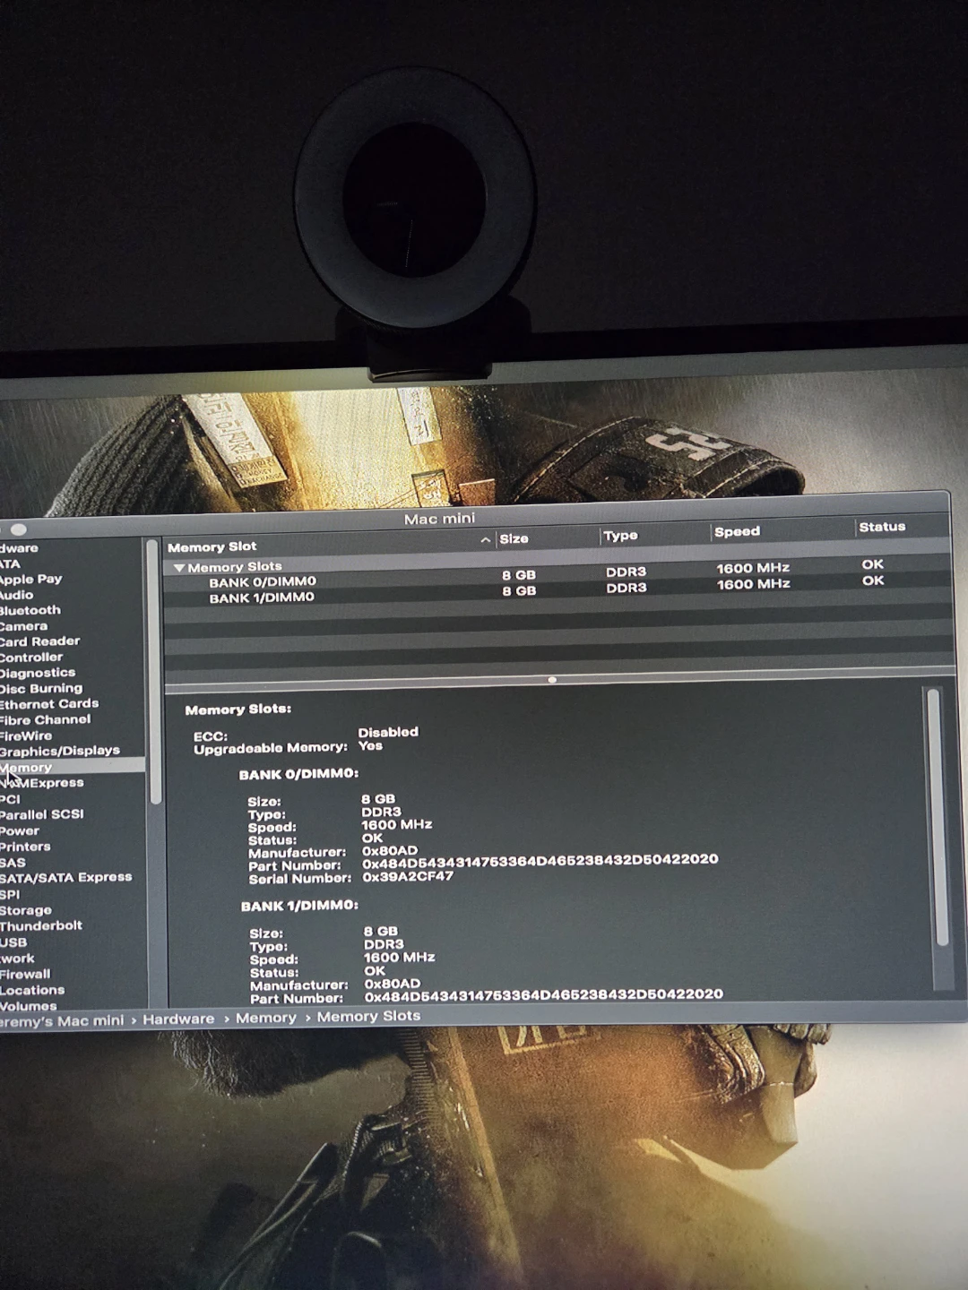Sort by the Speed column header
968x1290 pixels.
737,531
